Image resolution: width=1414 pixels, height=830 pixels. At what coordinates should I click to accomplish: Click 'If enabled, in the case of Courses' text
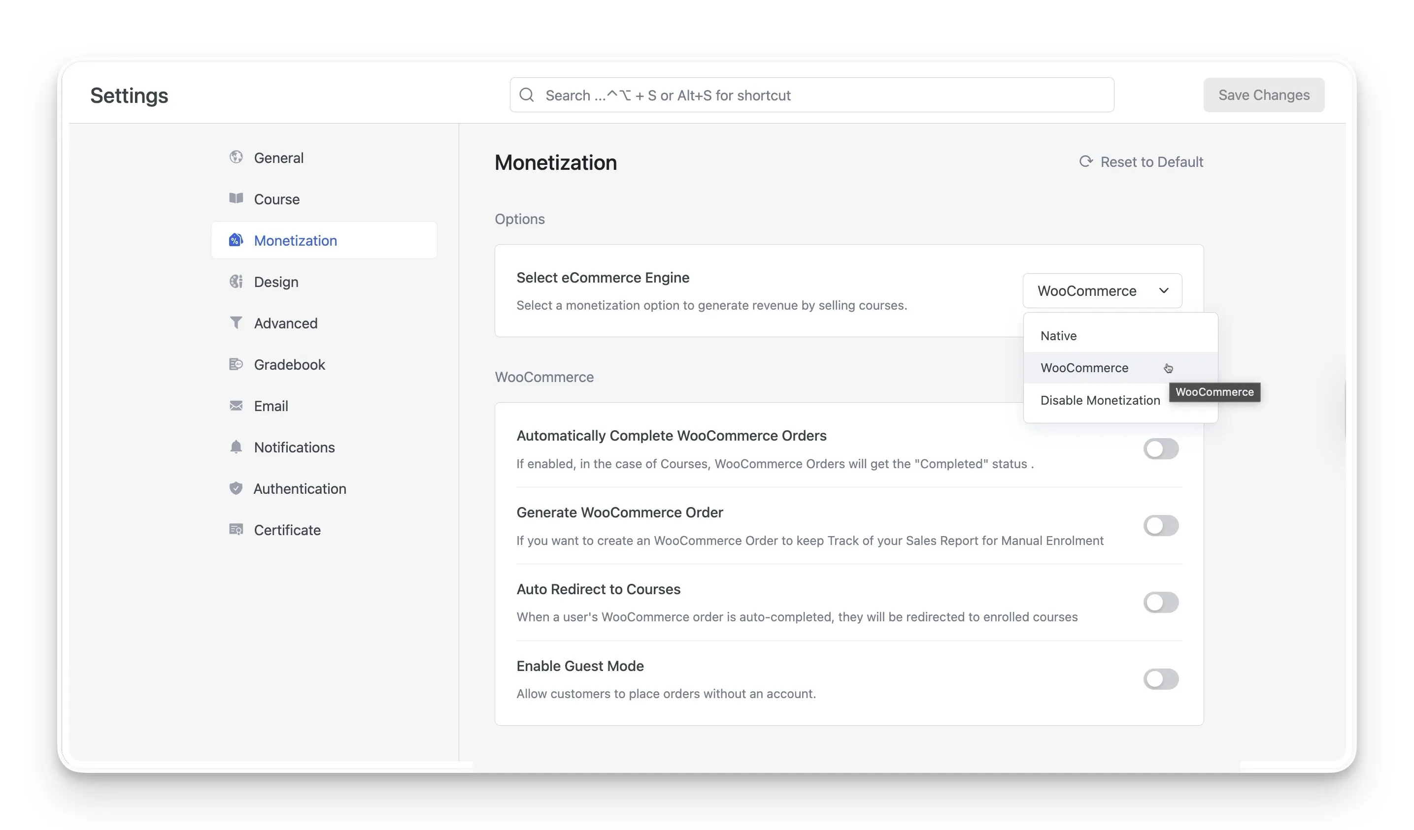pos(775,464)
